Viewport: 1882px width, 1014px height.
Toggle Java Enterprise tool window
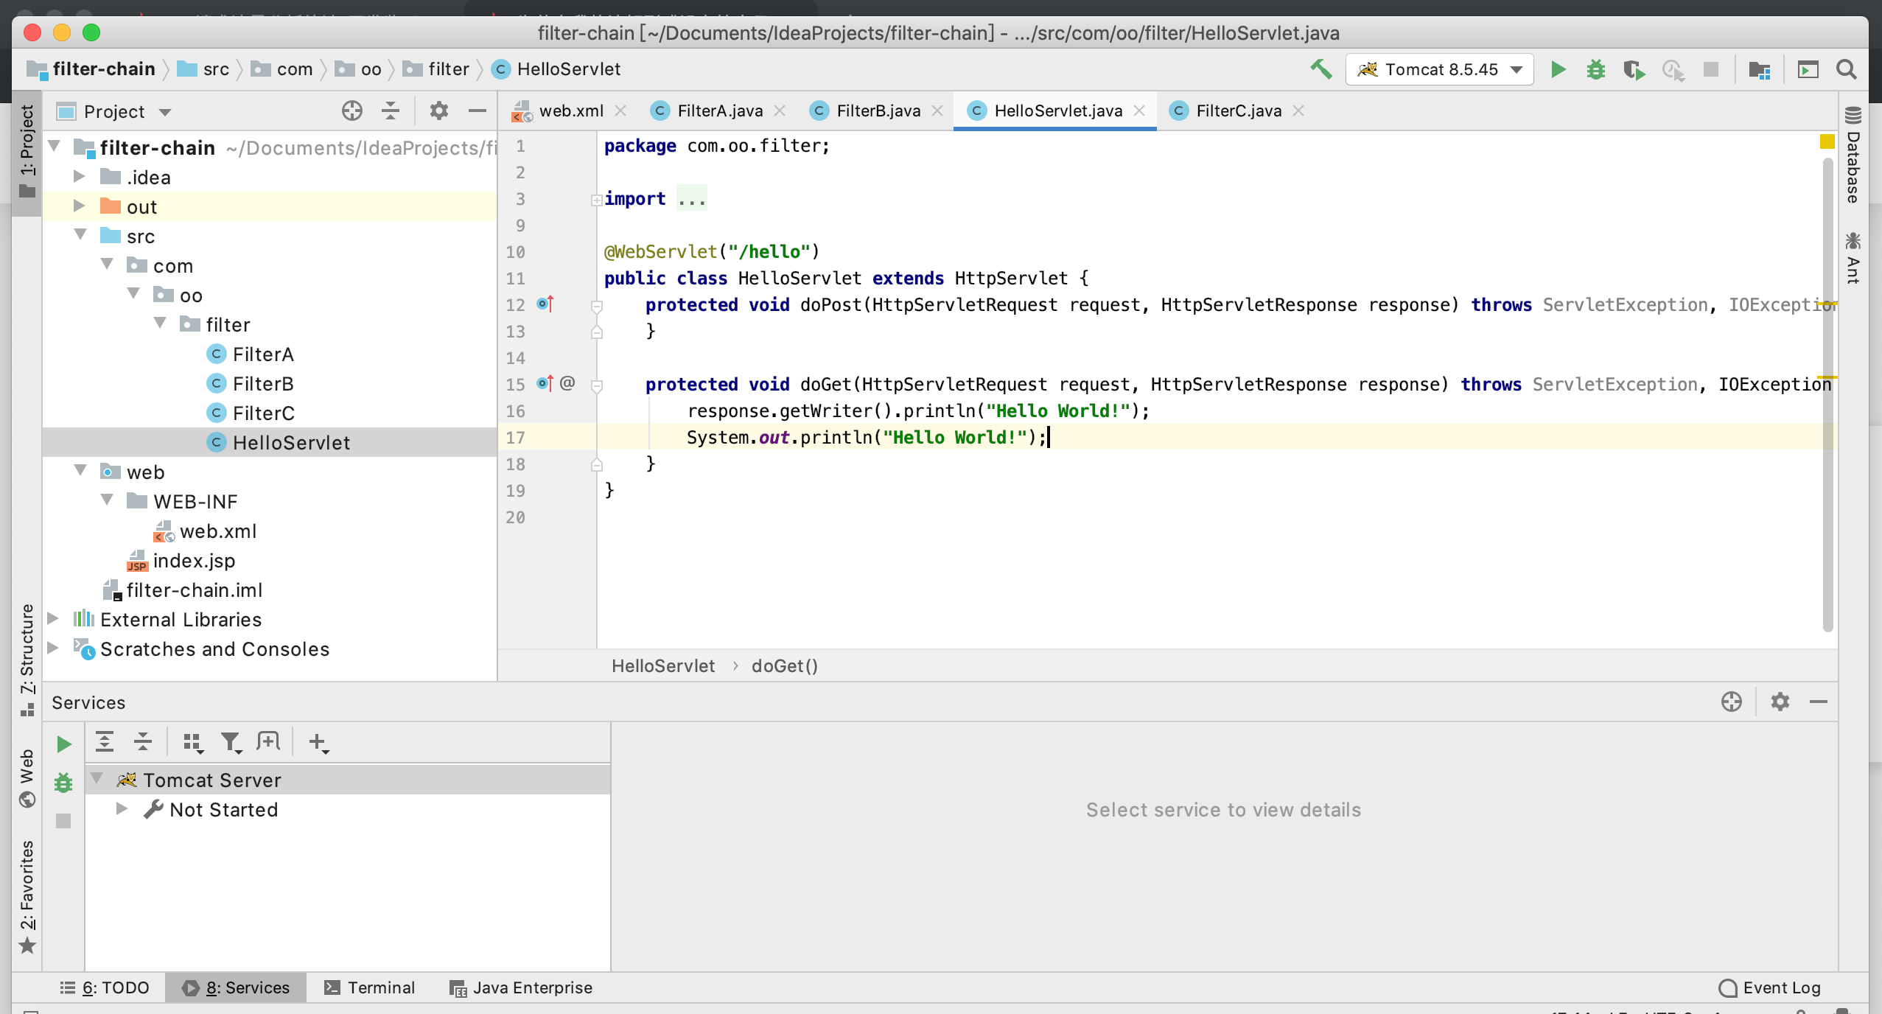521,987
